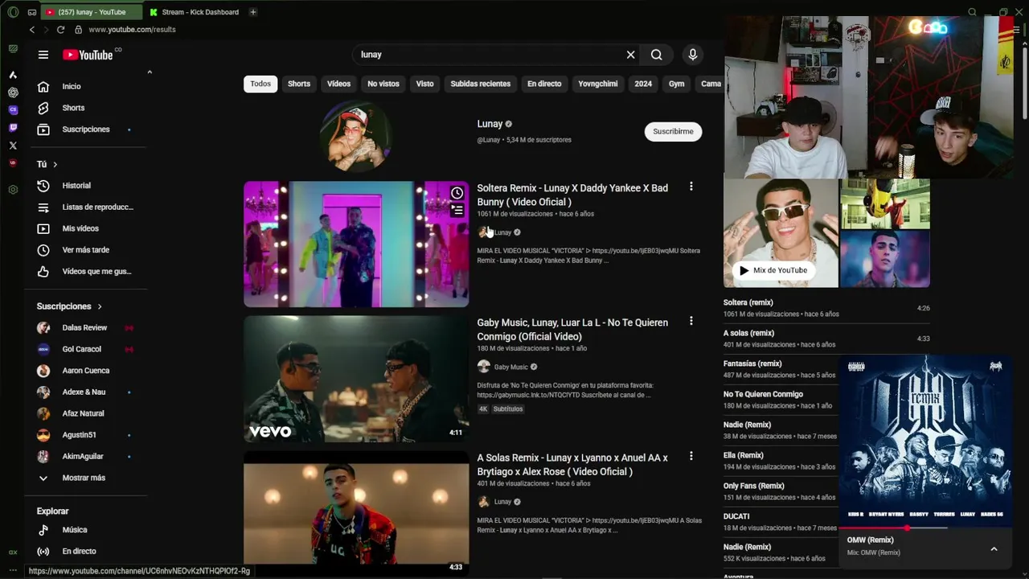The image size is (1029, 579).
Task: Expand the Tú section
Action: pos(47,164)
